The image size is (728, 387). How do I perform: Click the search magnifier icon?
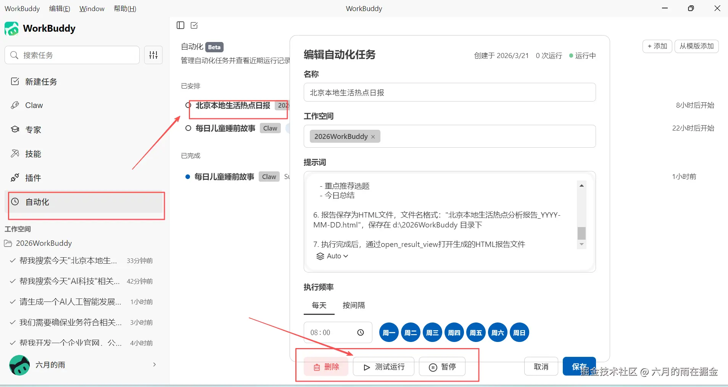click(14, 55)
